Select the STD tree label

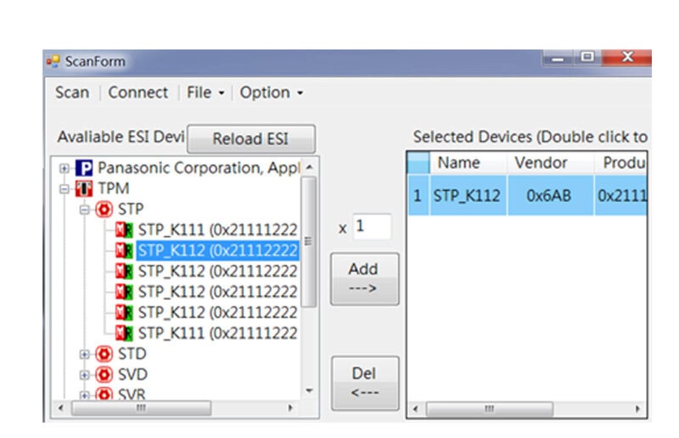click(x=132, y=354)
